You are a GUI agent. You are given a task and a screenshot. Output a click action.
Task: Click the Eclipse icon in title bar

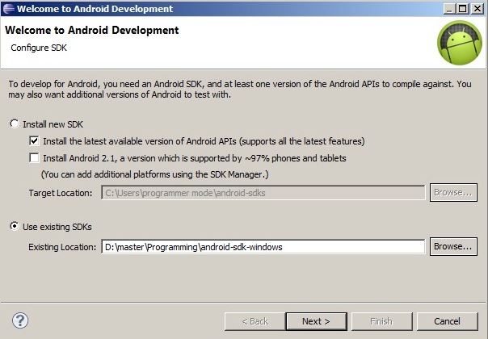[9, 9]
